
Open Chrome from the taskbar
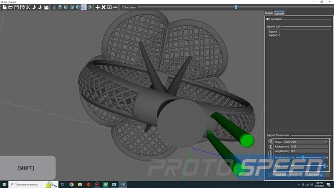coord(71,184)
